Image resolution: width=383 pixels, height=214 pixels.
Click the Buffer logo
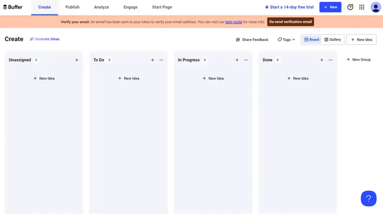13,7
